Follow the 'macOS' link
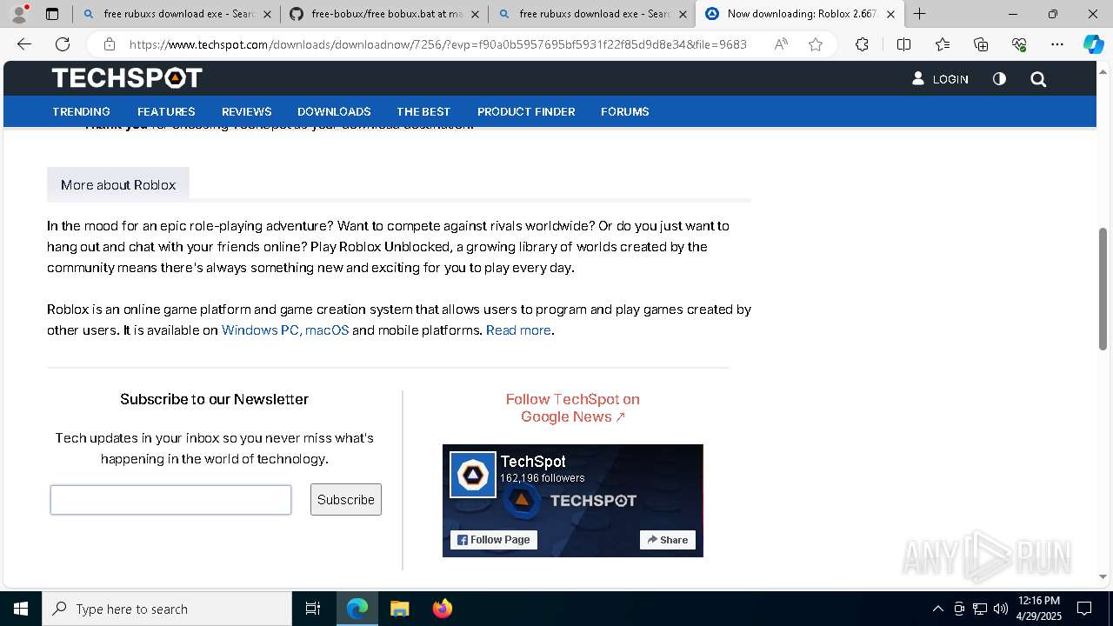This screenshot has width=1113, height=626. tap(327, 330)
